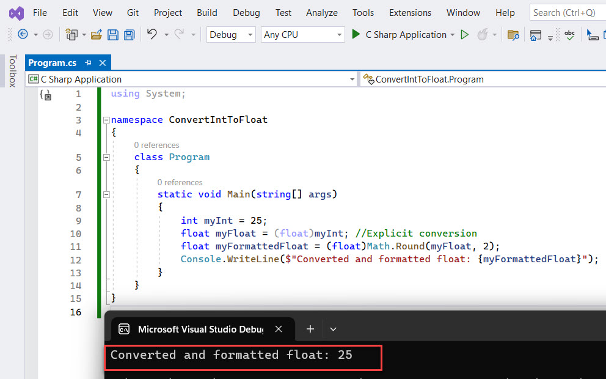Toggle the text spell checker abc icon
The image size is (606, 379).
pos(569,35)
